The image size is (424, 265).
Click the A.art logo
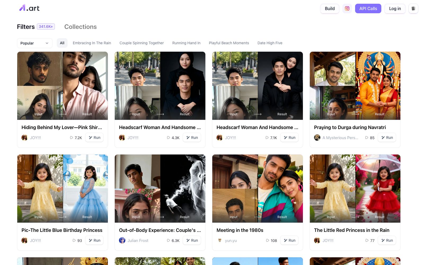[x=29, y=8]
